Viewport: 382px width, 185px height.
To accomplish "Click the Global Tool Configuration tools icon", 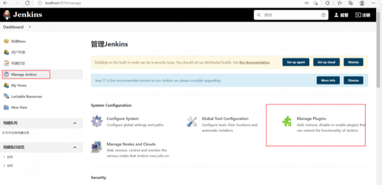I will (192, 121).
